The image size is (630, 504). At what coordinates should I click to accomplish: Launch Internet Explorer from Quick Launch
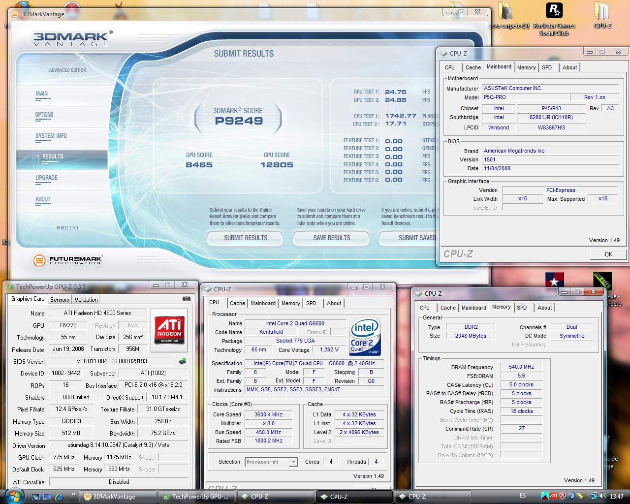click(x=59, y=496)
